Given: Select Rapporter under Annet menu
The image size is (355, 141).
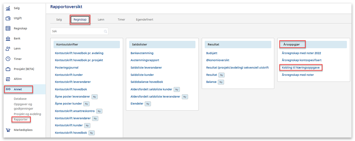Looking at the screenshot, I should tap(21, 120).
